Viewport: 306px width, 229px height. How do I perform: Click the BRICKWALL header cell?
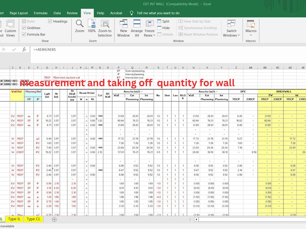[x=284, y=91]
